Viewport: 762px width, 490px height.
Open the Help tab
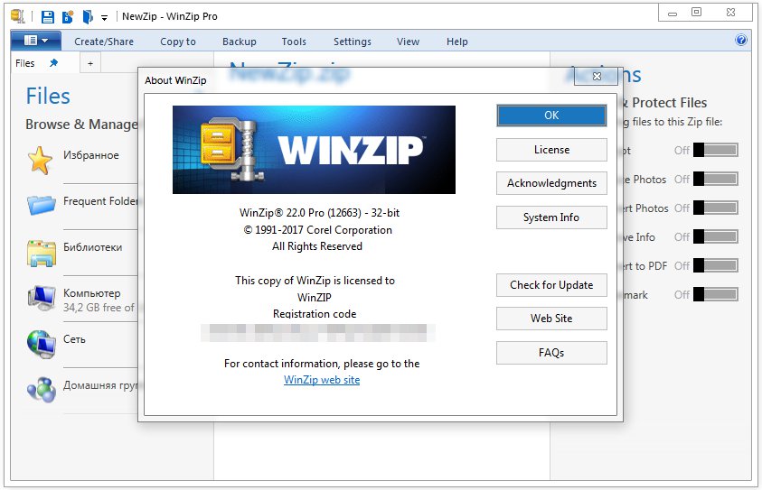pos(457,42)
